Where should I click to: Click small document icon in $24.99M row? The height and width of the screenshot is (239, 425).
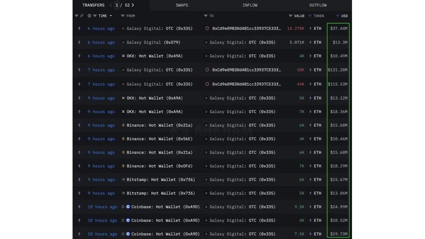click(123, 207)
